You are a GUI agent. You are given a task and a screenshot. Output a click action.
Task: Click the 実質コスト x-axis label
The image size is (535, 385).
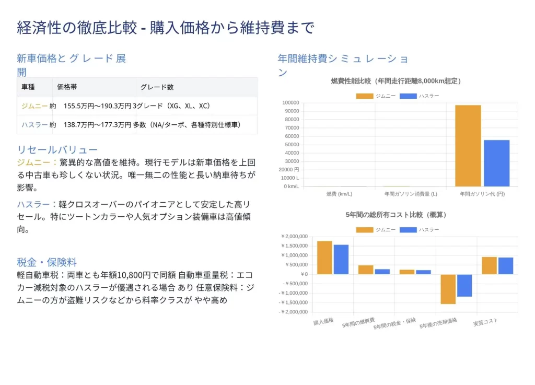point(485,322)
